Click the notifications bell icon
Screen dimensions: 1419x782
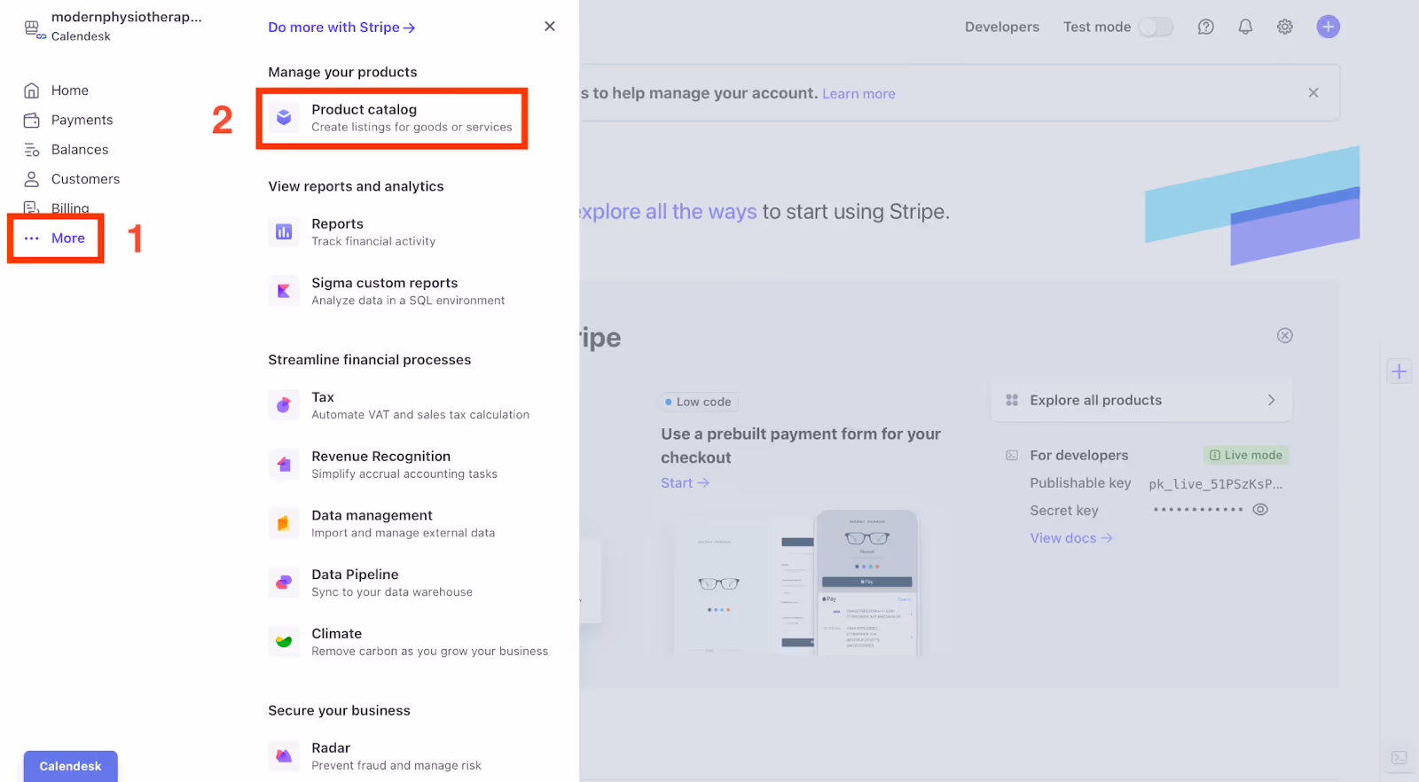click(x=1245, y=27)
